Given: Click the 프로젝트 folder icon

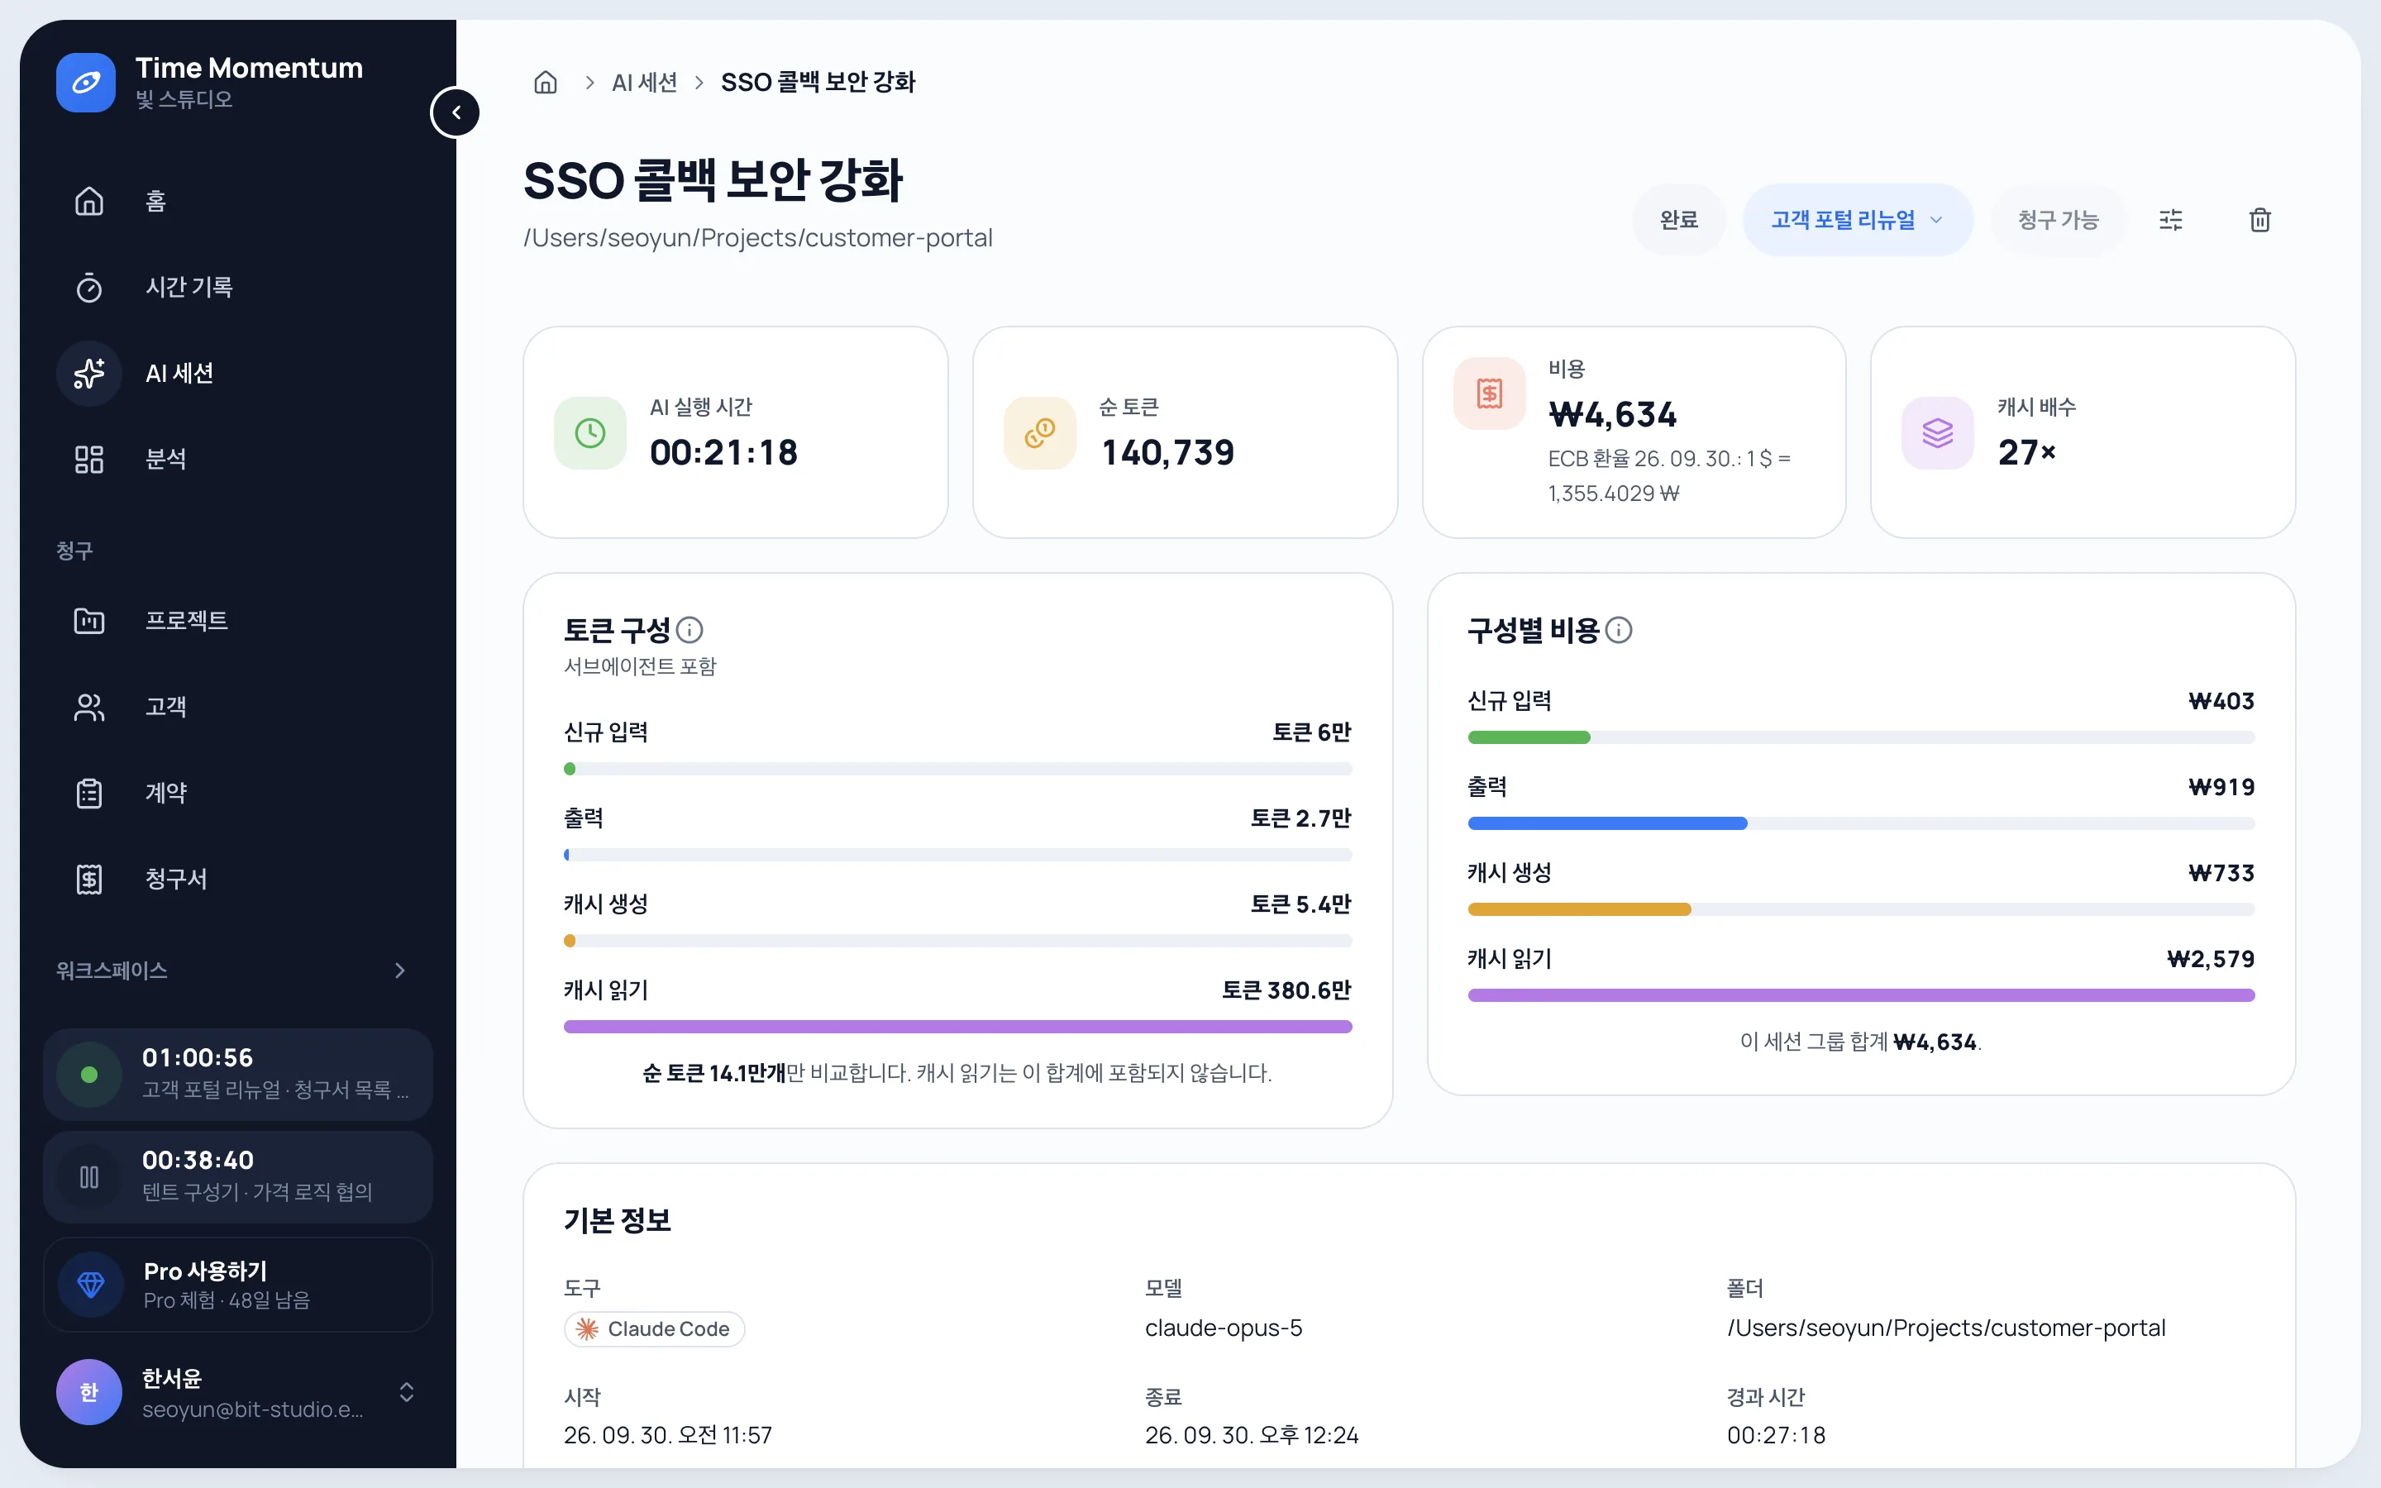Looking at the screenshot, I should tap(89, 620).
